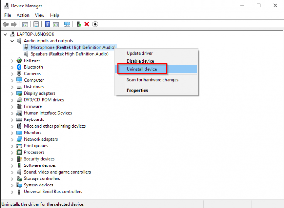Expand the System devices node chevron
The height and width of the screenshot is (208, 284).
pyautogui.click(x=12, y=185)
